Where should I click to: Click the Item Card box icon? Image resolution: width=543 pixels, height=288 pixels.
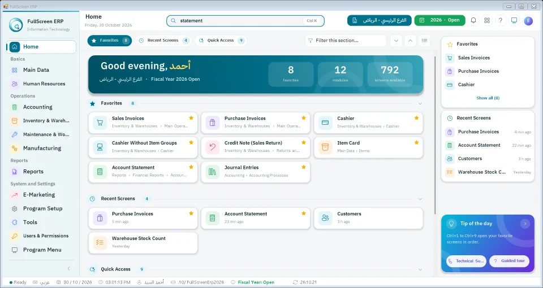pyautogui.click(x=325, y=147)
